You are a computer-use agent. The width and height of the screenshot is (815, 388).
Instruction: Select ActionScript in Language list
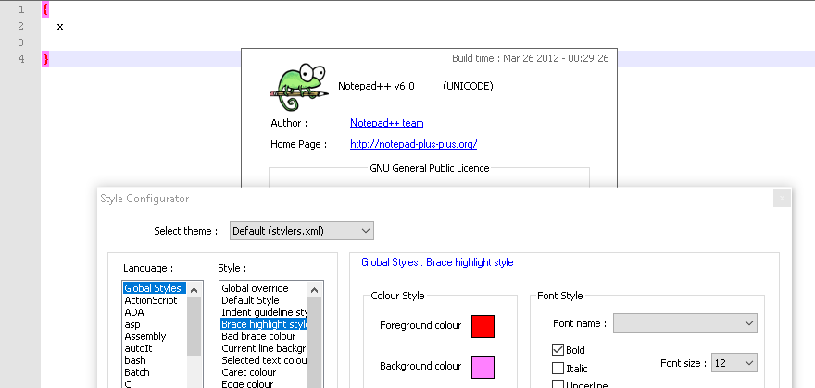pyautogui.click(x=151, y=300)
